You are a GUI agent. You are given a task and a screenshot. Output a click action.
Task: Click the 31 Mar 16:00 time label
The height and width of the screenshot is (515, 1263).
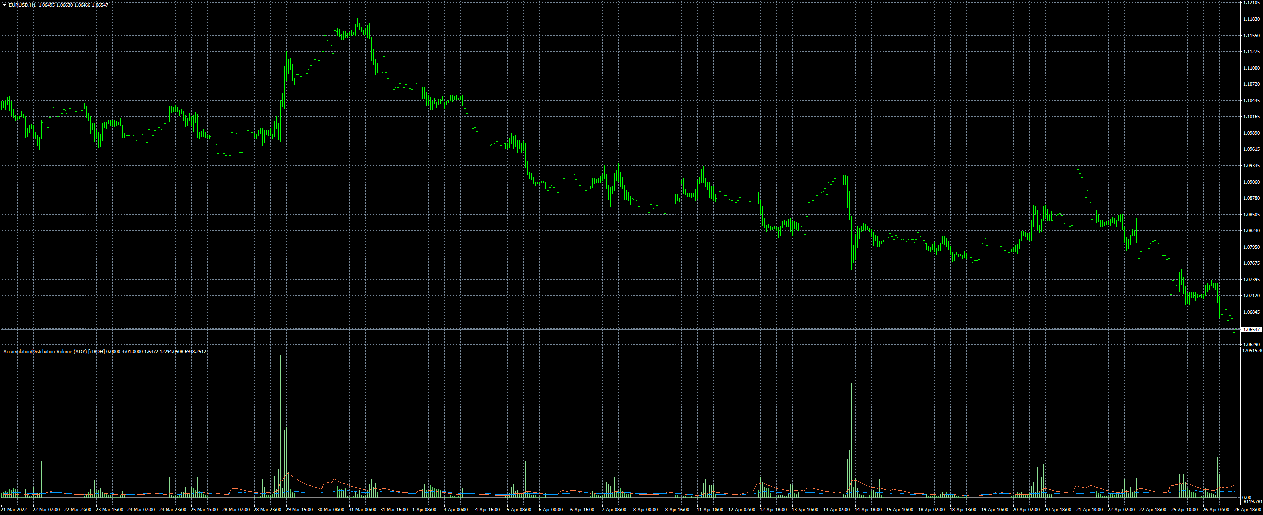pyautogui.click(x=394, y=510)
